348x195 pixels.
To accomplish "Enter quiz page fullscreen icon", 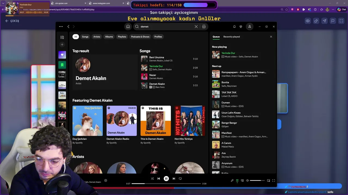I will point(341,21).
